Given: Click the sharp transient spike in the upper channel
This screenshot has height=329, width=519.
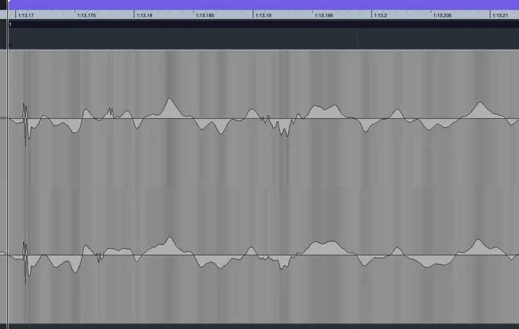Looking at the screenshot, I should tap(25, 124).
